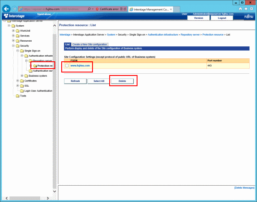Viewport: 257px width, 202px height.
Task: Close the Interstage Management Console browser tab
Action: click(x=171, y=9)
